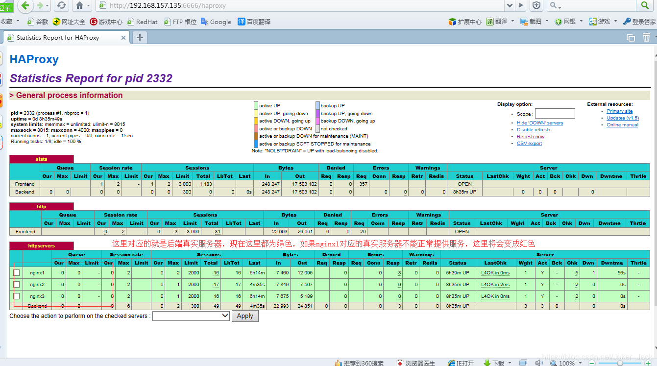Click the green login button 登录

6,7
